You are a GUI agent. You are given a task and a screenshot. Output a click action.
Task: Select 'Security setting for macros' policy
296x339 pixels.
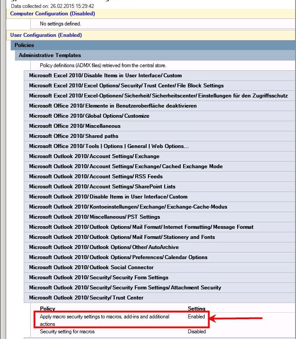(x=67, y=332)
